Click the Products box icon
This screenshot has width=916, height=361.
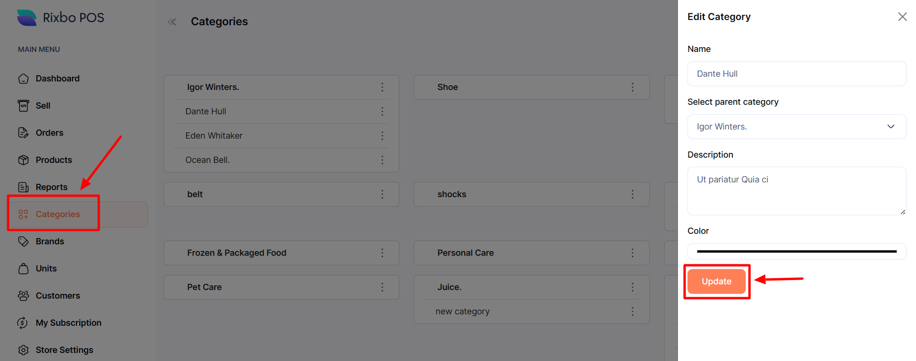point(23,160)
